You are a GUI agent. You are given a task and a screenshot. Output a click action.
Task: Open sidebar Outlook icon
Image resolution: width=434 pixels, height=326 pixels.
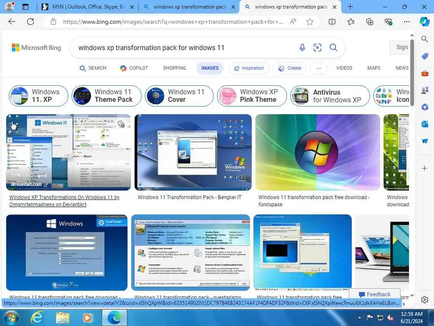click(425, 124)
